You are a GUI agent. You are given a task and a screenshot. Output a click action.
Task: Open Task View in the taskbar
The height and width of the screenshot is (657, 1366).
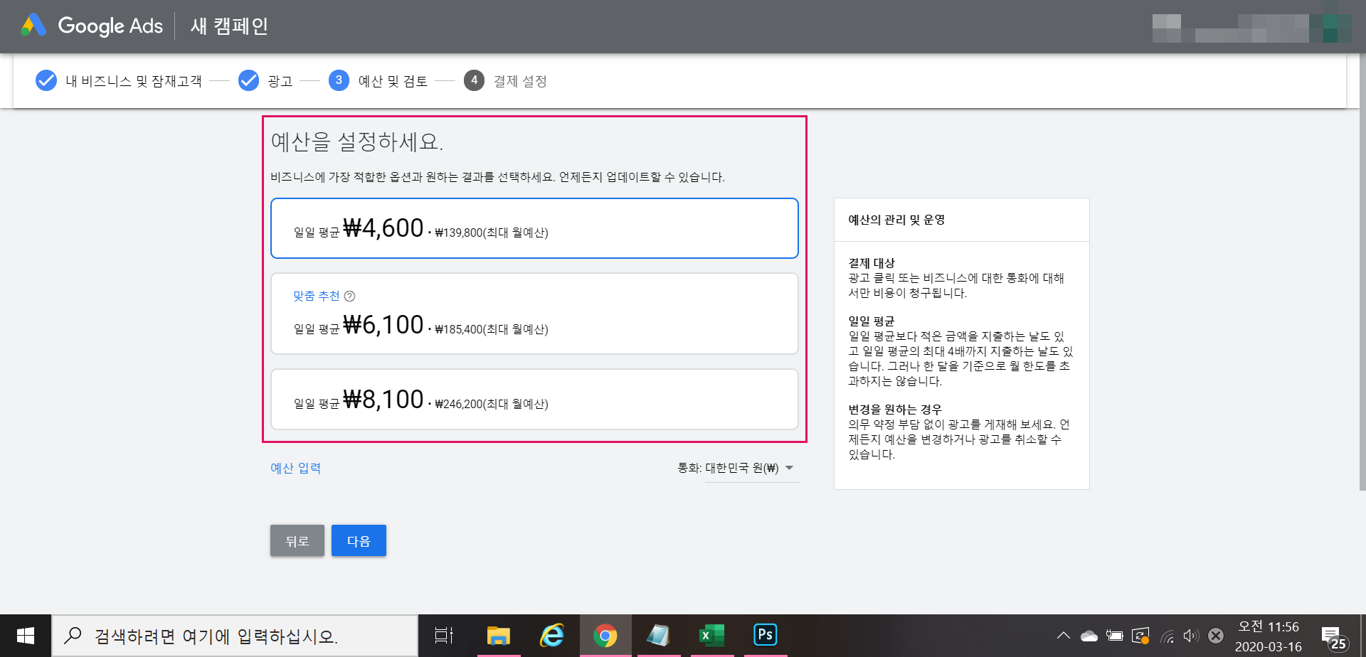[x=444, y=636]
